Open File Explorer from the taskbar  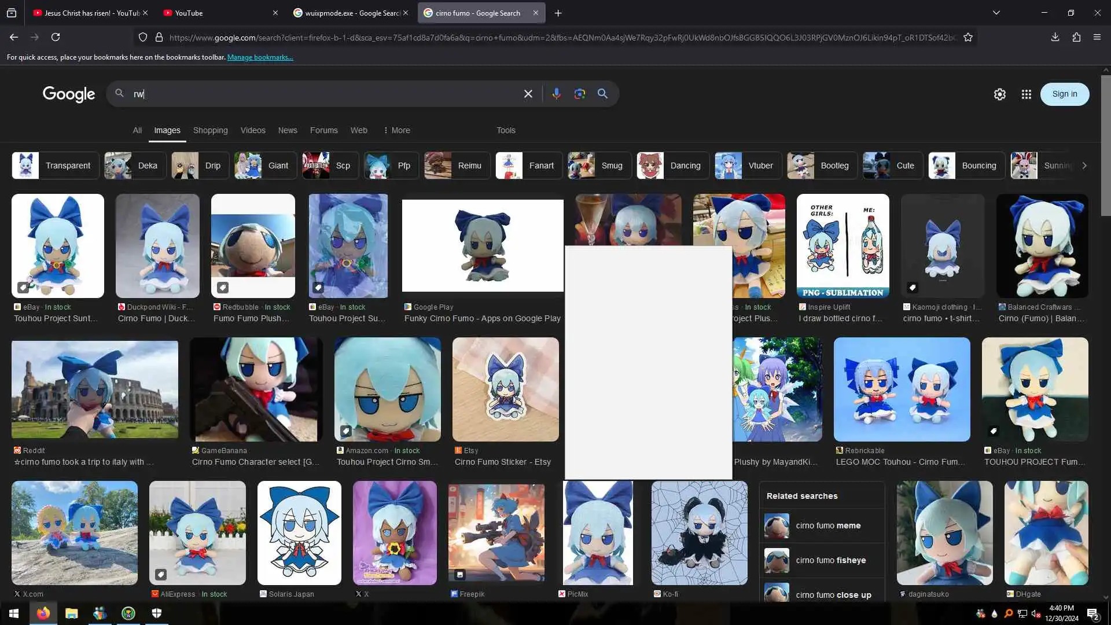click(x=71, y=613)
